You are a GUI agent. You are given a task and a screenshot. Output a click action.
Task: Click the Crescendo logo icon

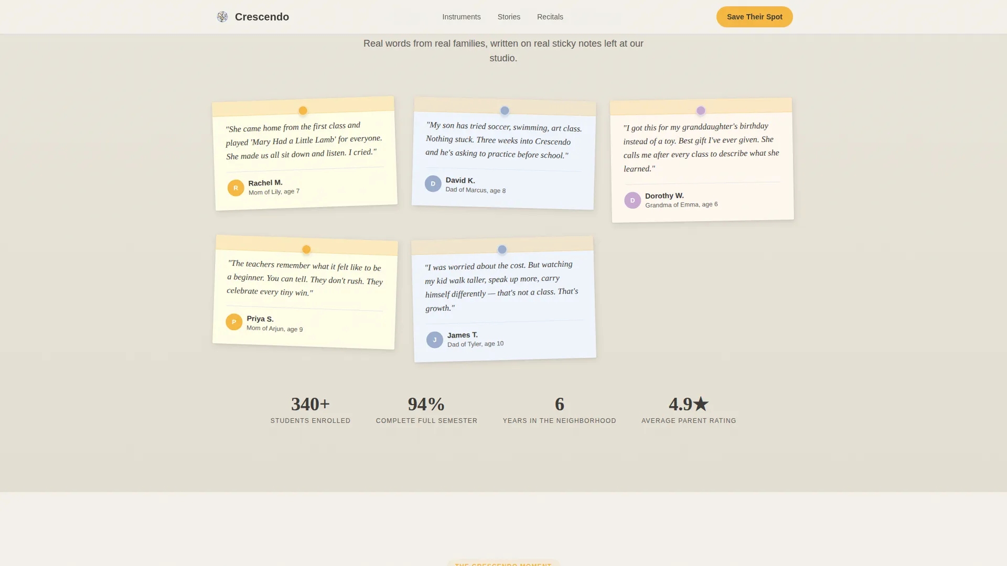[x=222, y=17]
